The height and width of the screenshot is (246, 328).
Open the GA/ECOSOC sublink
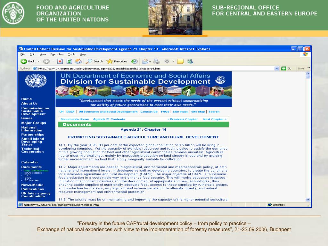pyautogui.click(x=33, y=173)
